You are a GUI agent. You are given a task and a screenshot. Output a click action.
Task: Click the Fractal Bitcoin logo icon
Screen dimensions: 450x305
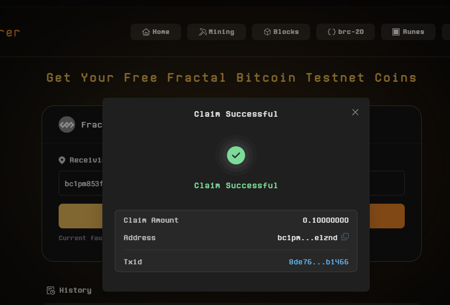[67, 124]
